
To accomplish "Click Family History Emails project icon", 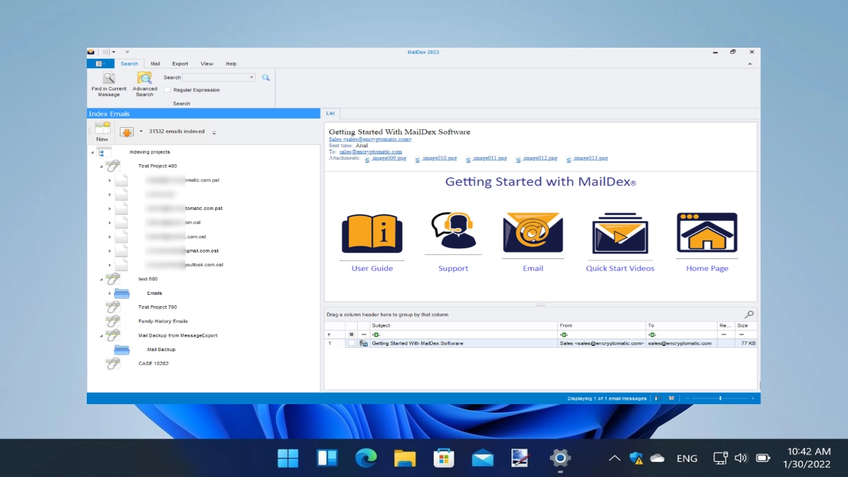I will pos(113,321).
